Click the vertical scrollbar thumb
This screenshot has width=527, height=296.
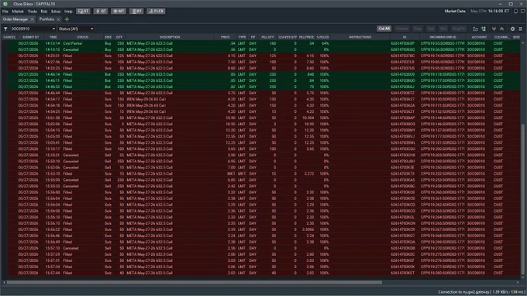click(522, 200)
